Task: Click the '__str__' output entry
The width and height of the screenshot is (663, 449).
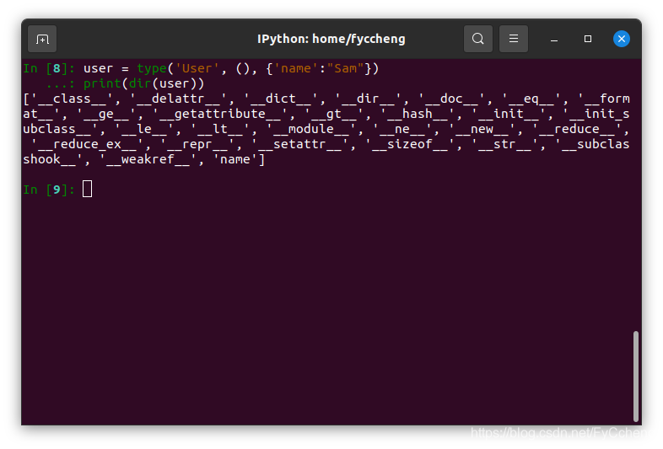Action: tap(504, 144)
